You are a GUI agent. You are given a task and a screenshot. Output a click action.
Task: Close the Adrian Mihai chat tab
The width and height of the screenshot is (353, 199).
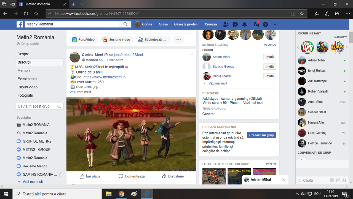[284, 180]
